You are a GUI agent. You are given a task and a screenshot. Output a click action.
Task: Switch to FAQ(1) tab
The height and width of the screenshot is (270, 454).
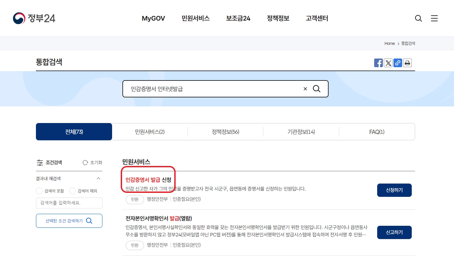(377, 132)
